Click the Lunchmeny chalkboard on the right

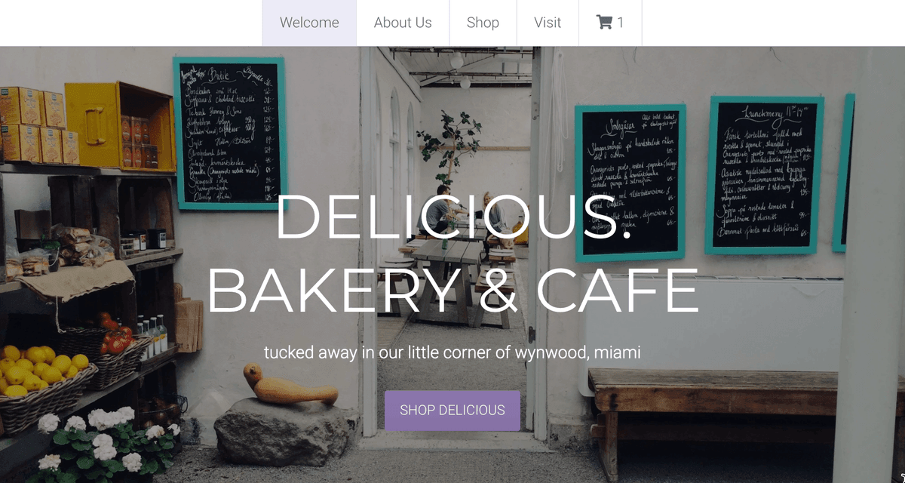(x=764, y=175)
